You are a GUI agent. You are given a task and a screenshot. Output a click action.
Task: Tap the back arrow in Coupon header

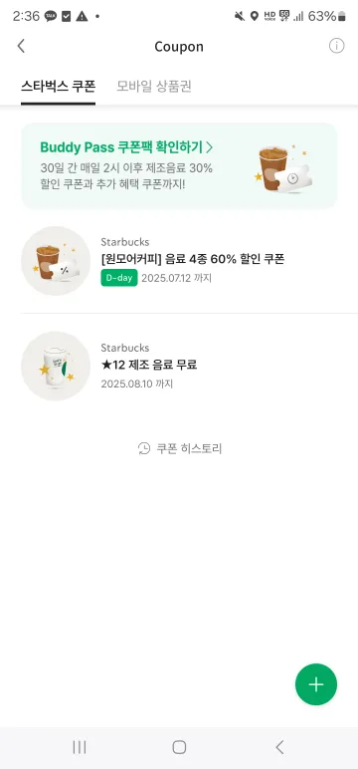[x=21, y=46]
